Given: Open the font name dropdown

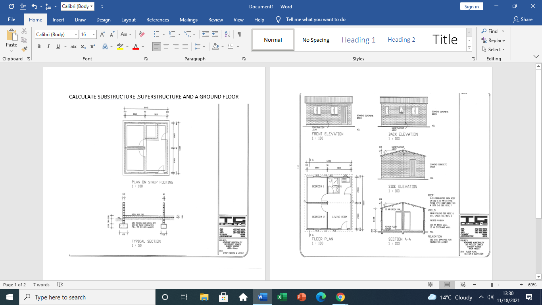Looking at the screenshot, I should pyautogui.click(x=76, y=35).
